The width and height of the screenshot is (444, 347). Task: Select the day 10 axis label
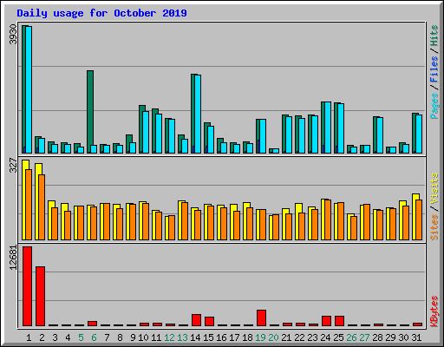[x=143, y=337]
